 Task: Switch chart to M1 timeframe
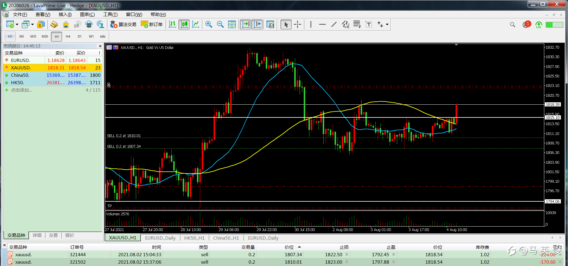click(10, 36)
